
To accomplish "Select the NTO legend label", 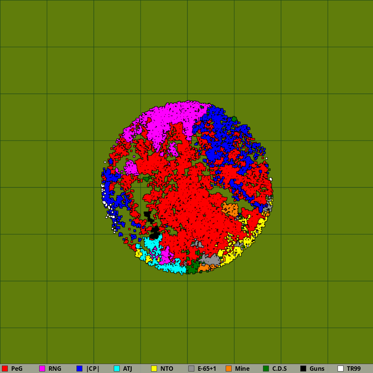I will (x=167, y=369).
